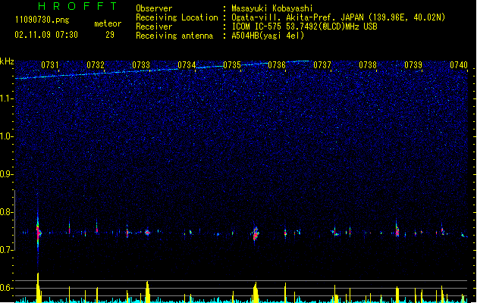Click the Receiving antenna label
Image resolution: width=477 pixels, height=303 pixels.
[174, 36]
